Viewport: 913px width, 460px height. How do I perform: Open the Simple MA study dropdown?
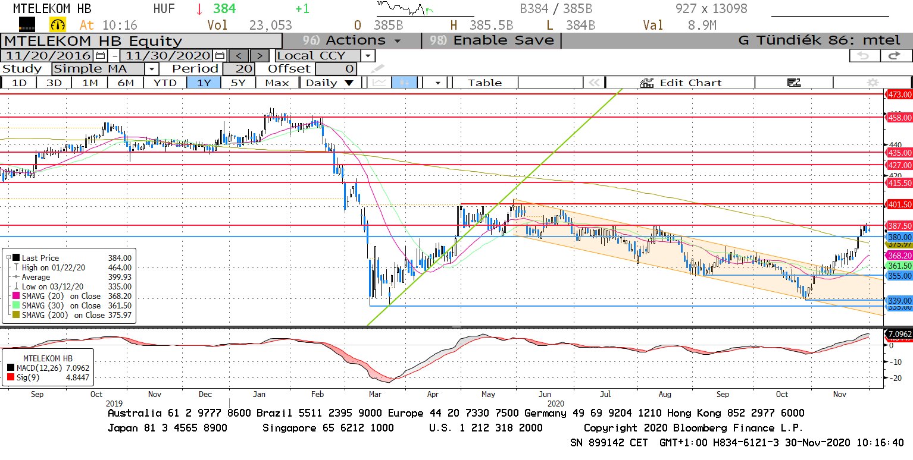click(x=152, y=69)
